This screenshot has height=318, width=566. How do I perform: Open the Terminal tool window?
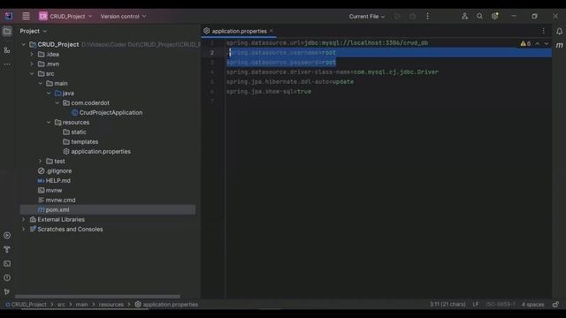(x=7, y=263)
